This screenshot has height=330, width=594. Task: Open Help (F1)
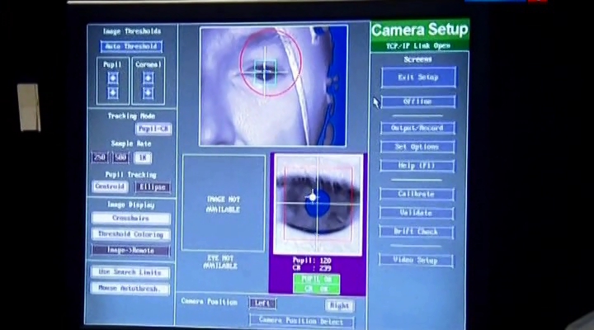(x=417, y=166)
